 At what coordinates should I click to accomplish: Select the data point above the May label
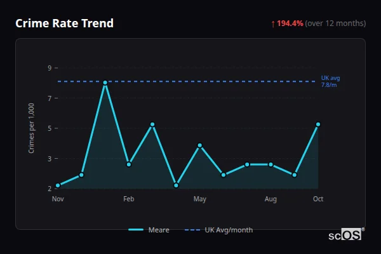coord(200,145)
